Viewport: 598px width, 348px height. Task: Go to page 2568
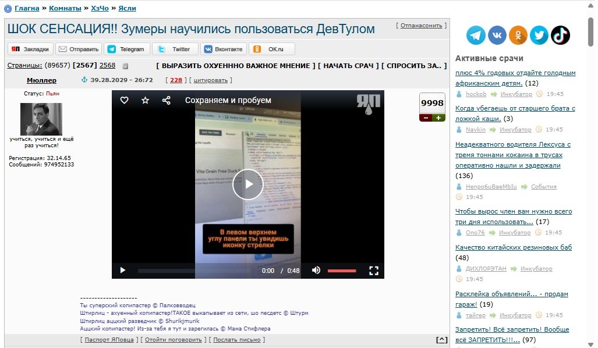tap(107, 65)
